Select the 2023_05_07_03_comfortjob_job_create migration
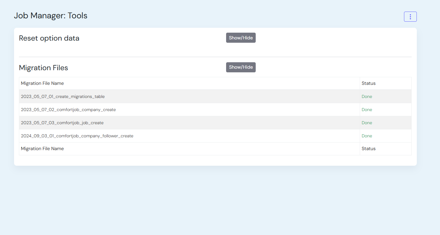The image size is (440, 235). [62, 123]
